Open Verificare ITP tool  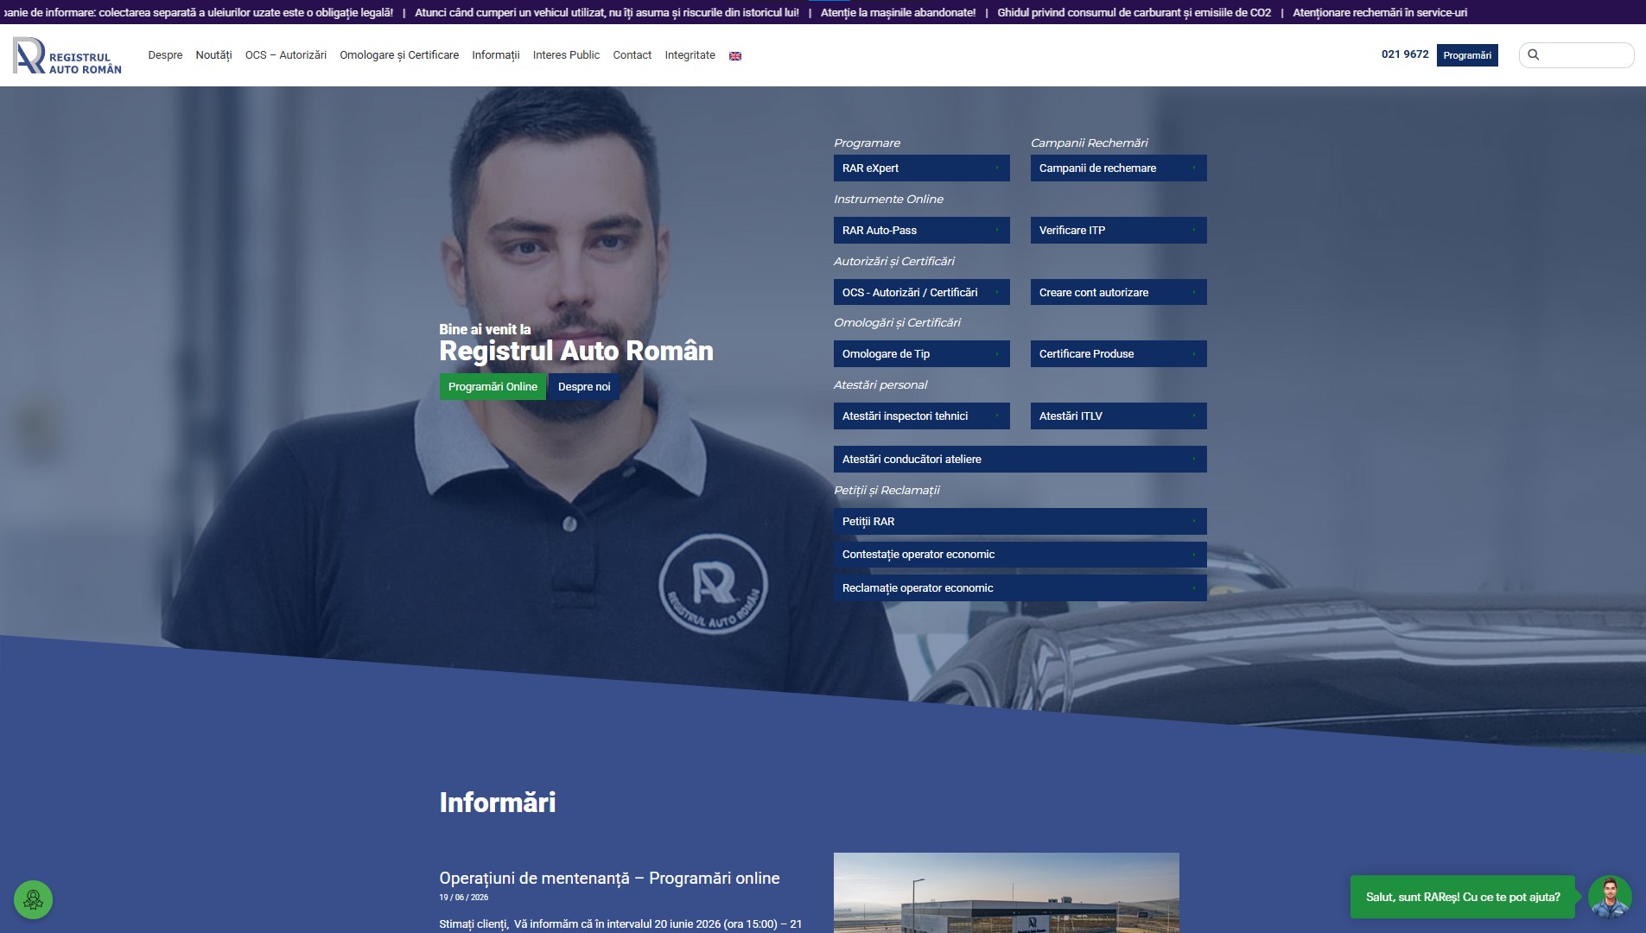[x=1118, y=231]
